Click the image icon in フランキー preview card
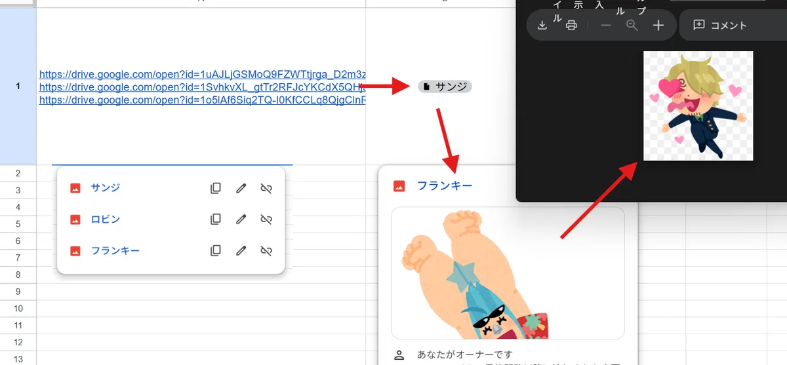Viewport: 787px width, 365px height. point(399,186)
